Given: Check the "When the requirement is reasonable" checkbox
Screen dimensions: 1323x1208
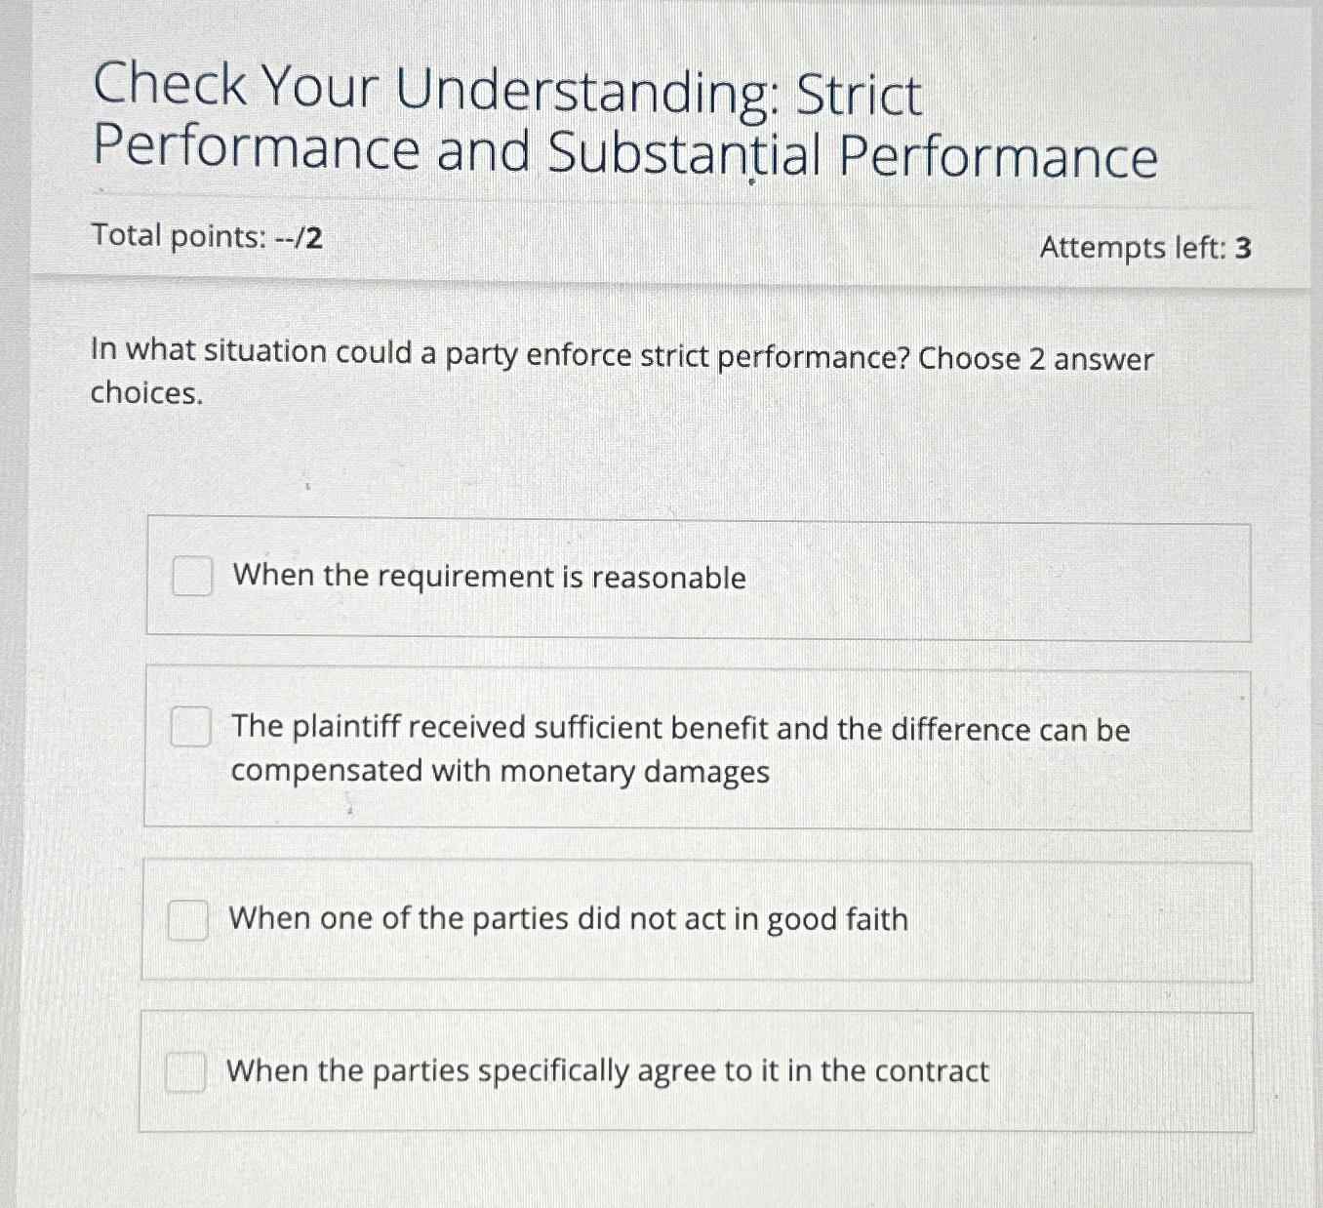Looking at the screenshot, I should [x=192, y=578].
